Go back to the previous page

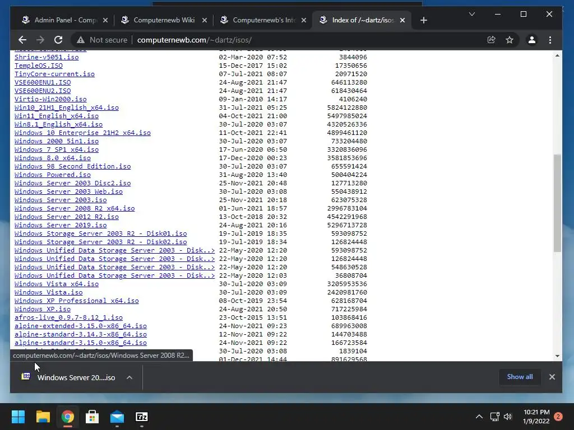[x=22, y=40]
